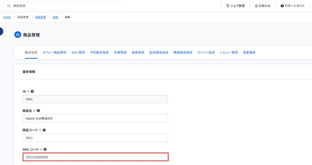The image size is (312, 165).
Task: Focus the SKU コード input field
Action: 95,157
